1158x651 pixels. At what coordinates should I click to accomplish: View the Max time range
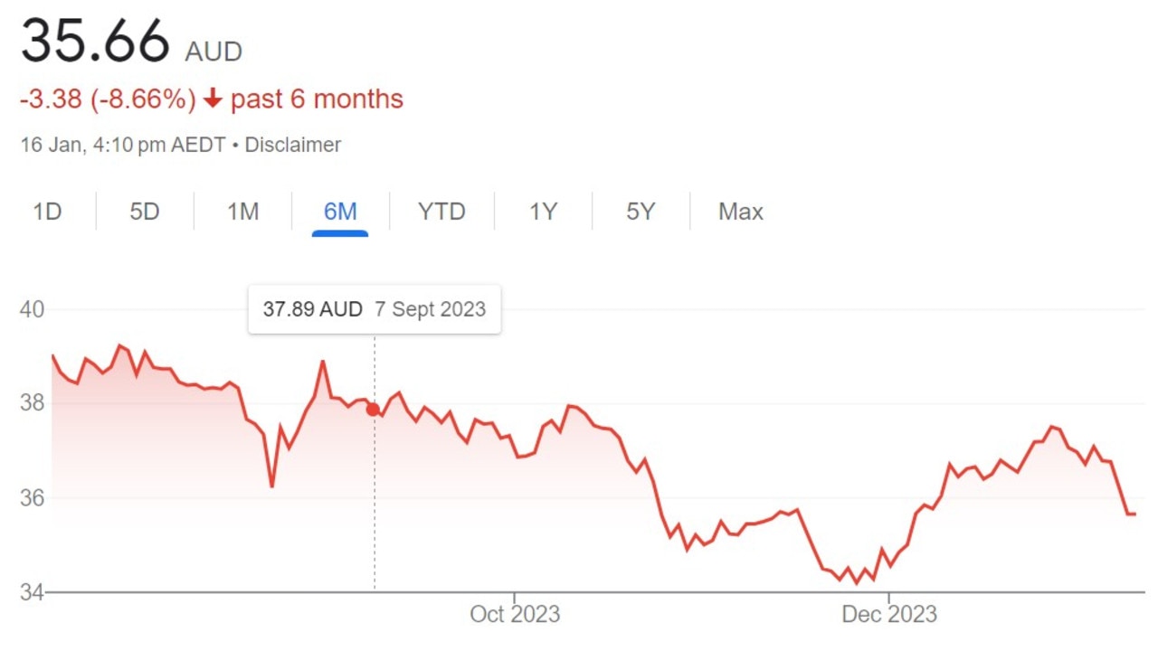pos(741,212)
